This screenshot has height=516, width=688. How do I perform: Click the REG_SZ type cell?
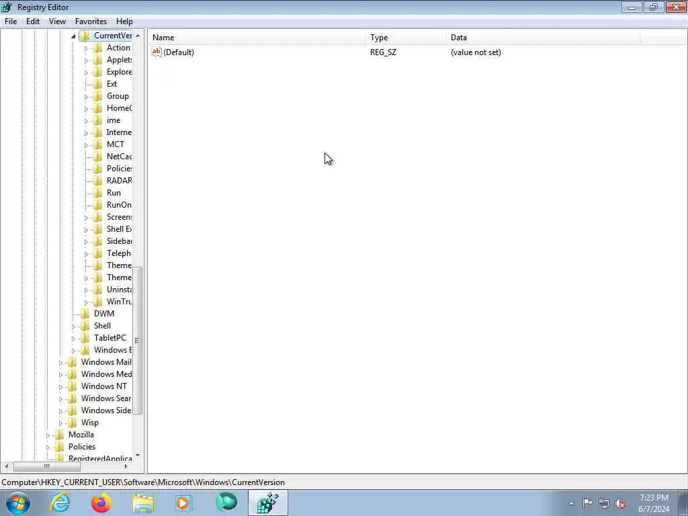pos(383,52)
